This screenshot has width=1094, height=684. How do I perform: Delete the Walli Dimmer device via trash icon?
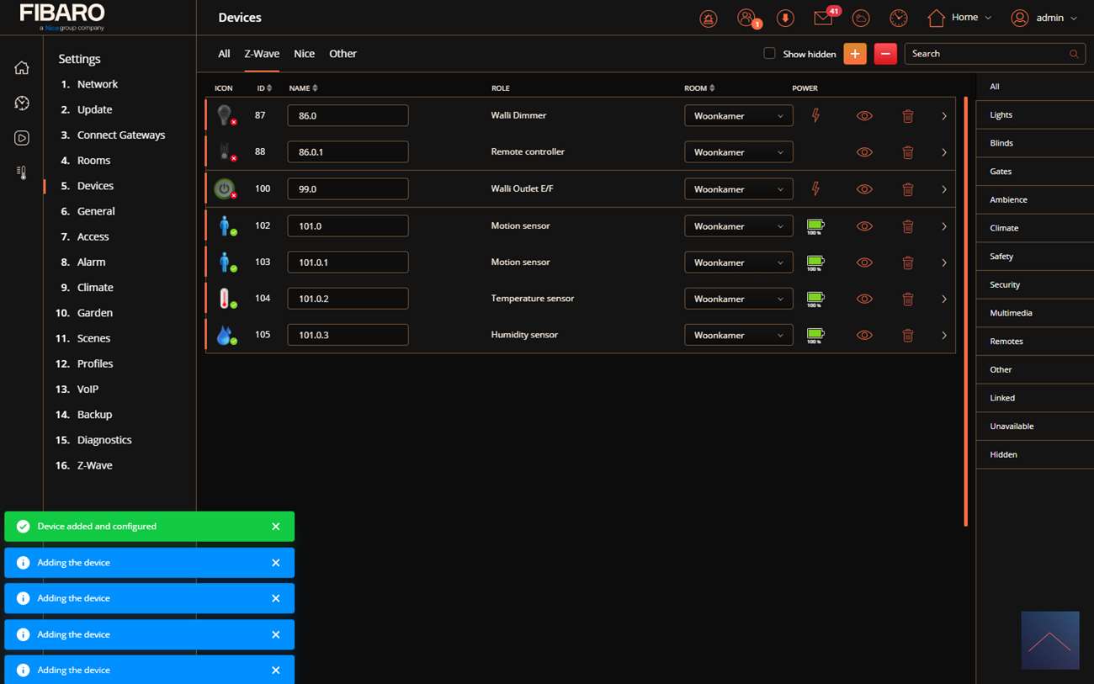click(x=907, y=116)
